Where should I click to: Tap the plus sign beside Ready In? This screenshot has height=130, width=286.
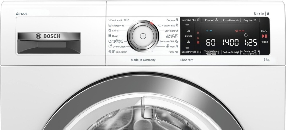click(258, 51)
